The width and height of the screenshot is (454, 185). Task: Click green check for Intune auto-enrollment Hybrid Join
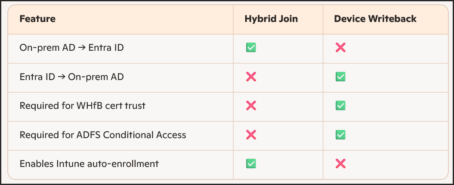point(251,163)
